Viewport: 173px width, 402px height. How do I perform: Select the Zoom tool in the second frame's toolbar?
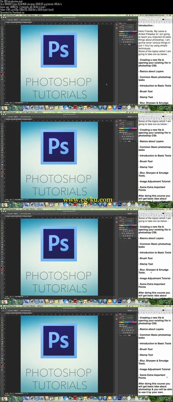2,167
